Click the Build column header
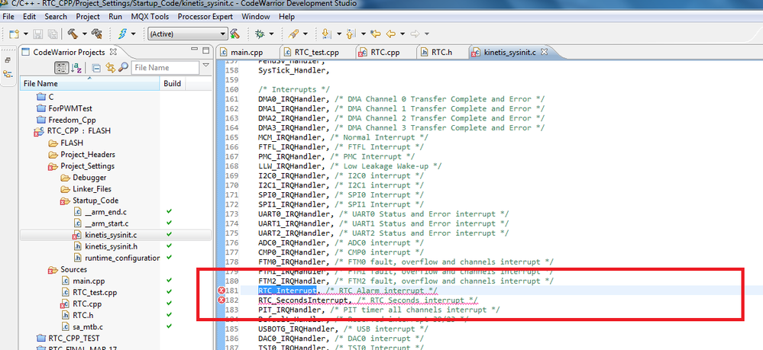Image resolution: width=763 pixels, height=350 pixels. pos(173,84)
